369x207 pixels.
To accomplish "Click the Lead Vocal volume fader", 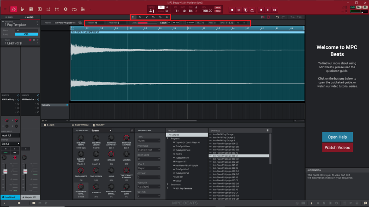I will (x=6, y=172).
